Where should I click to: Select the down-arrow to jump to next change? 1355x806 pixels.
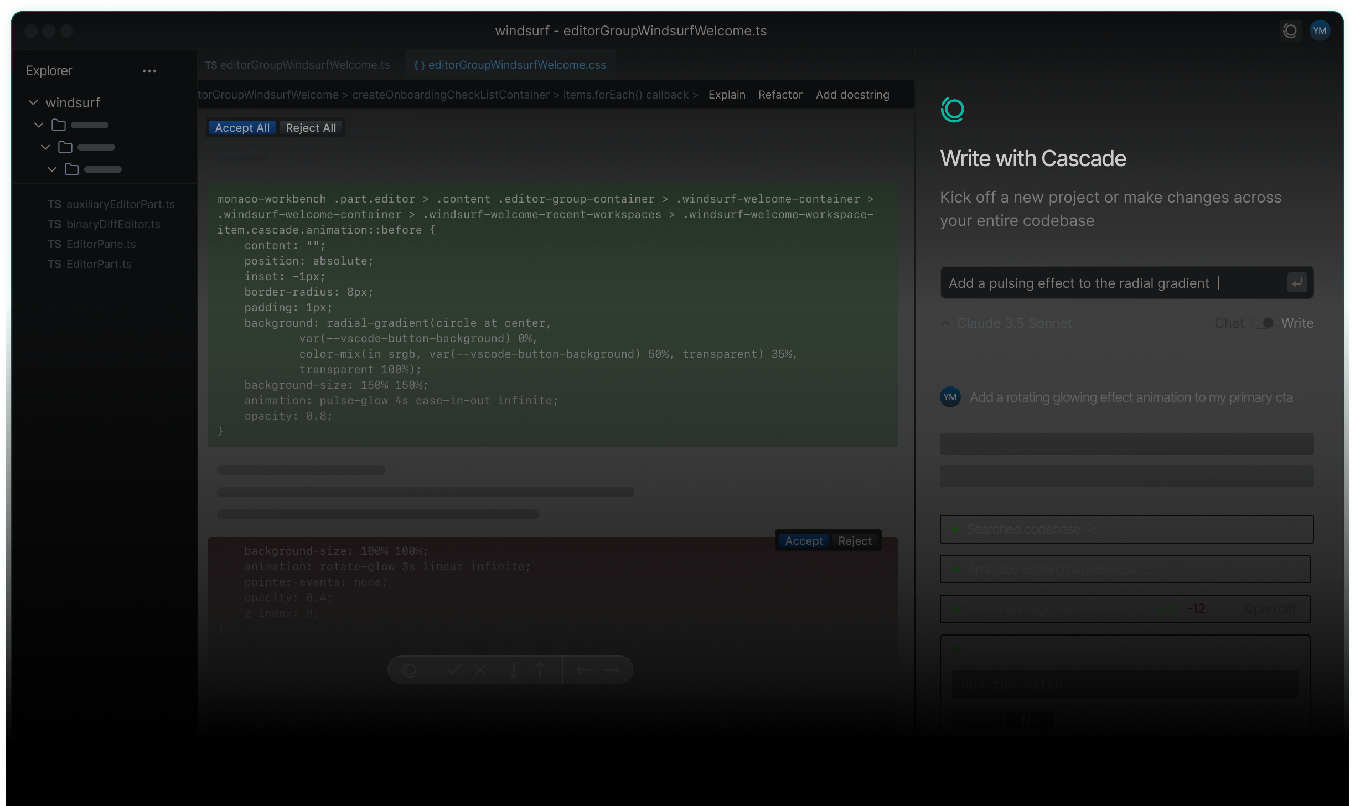pos(514,670)
